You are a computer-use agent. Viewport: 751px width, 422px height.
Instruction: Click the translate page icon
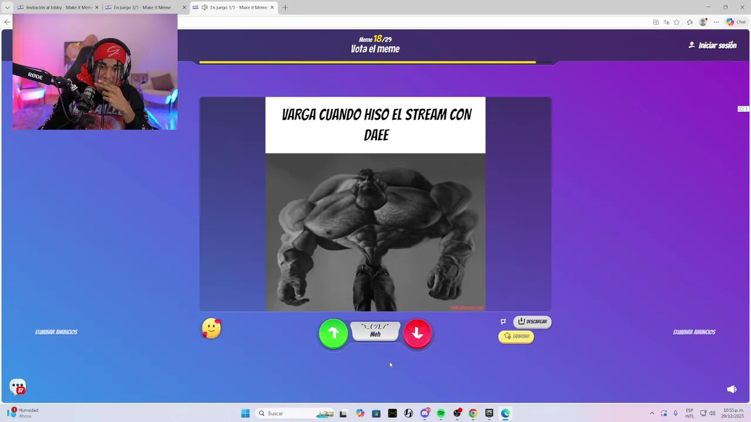(666, 22)
